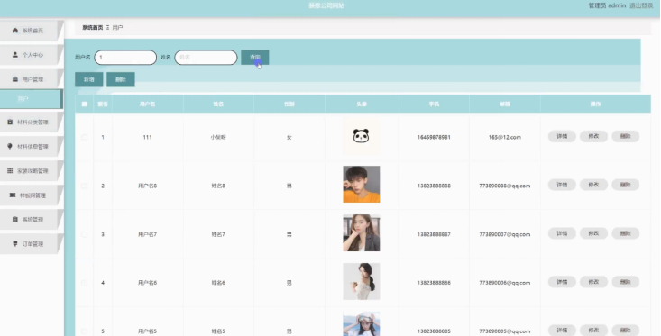Click 删除 in the 用户名5 row
This screenshot has height=336, width=661.
point(626,330)
